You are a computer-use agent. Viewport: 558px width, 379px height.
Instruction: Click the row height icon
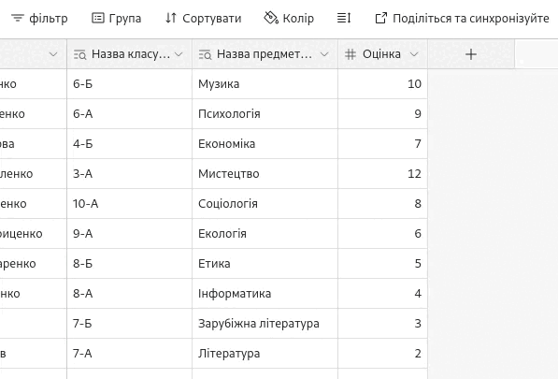344,18
